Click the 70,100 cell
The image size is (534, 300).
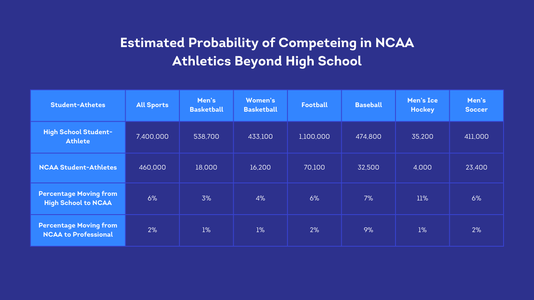pos(315,168)
